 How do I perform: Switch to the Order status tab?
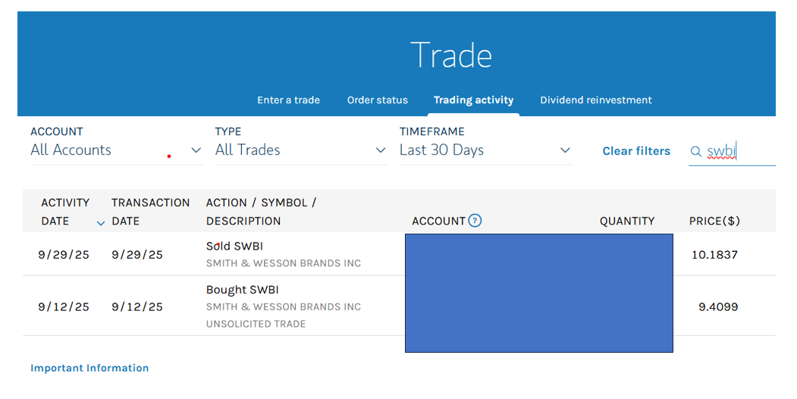pos(377,100)
